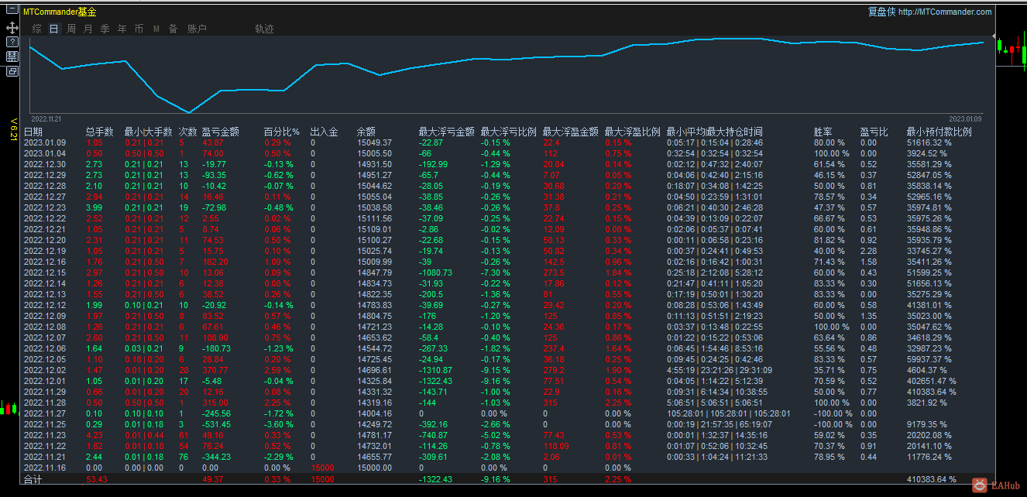Viewport: 1027px width, 497px height.
Task: Open the 年 yearly tab
Action: [x=122, y=29]
